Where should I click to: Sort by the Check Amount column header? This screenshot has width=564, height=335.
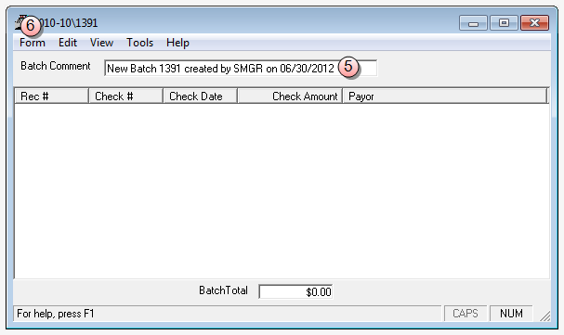click(290, 96)
